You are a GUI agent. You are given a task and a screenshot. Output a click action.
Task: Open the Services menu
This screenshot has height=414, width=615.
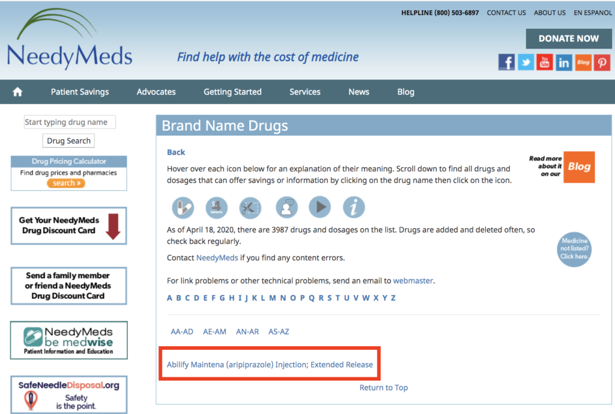pyautogui.click(x=304, y=91)
